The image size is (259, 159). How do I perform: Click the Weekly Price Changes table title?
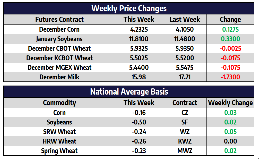tap(129, 9)
